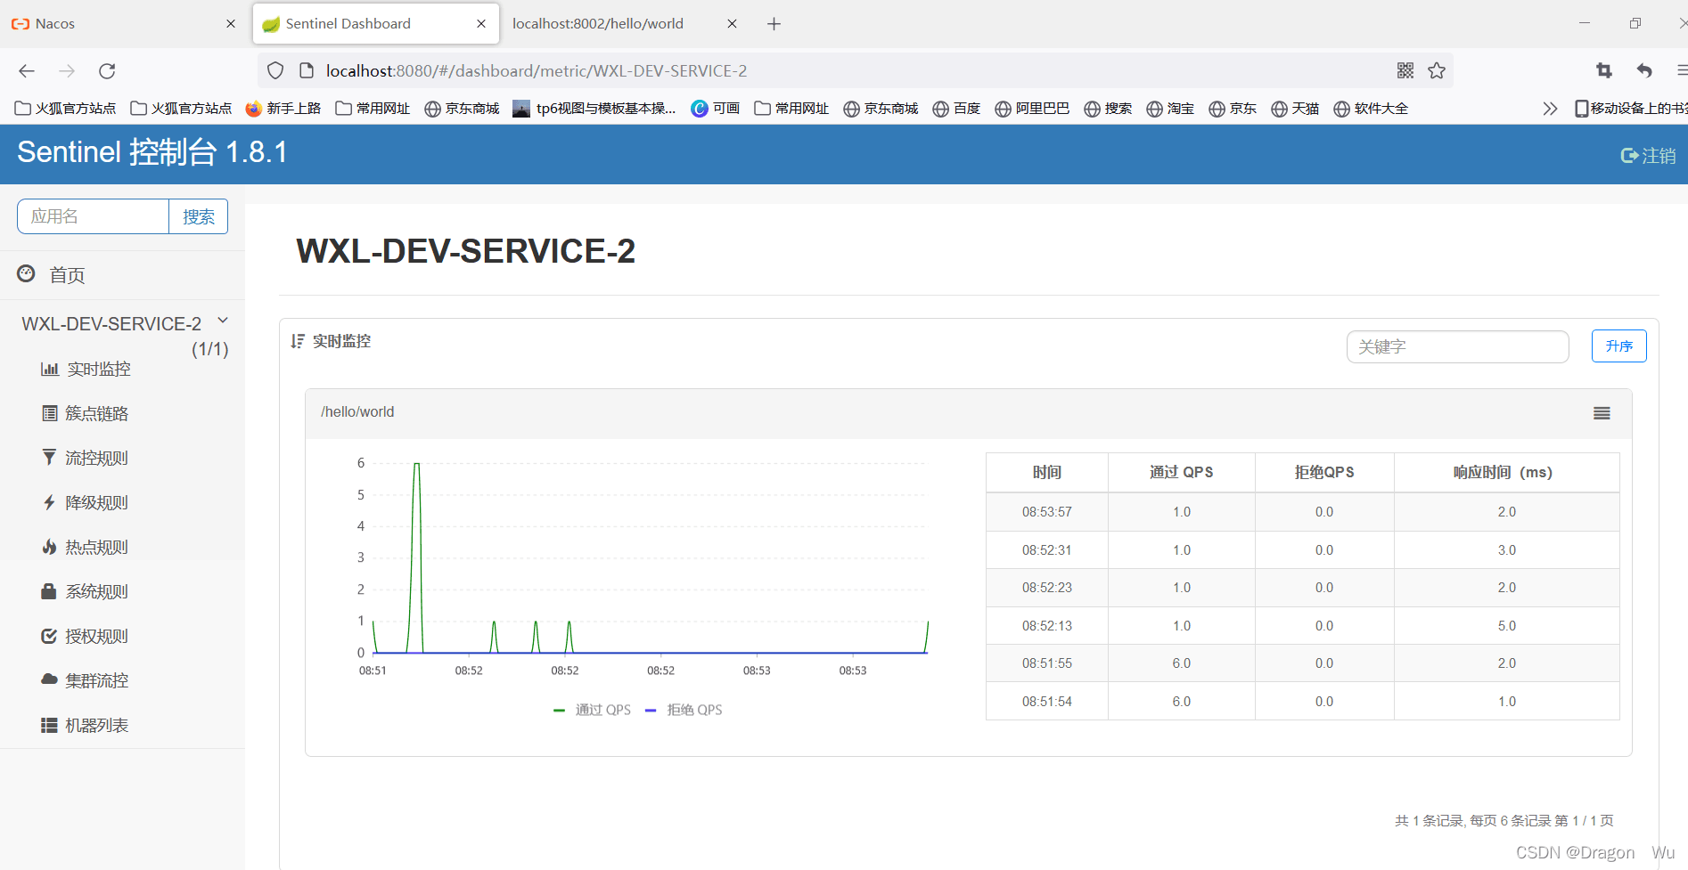Click the cloud icon beside 集群流控
This screenshot has height=870, width=1688.
(49, 679)
